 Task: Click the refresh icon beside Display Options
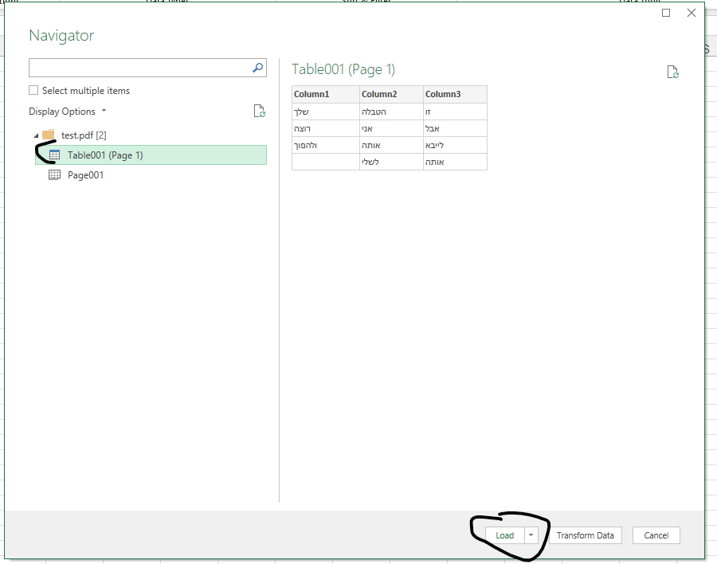tap(259, 112)
